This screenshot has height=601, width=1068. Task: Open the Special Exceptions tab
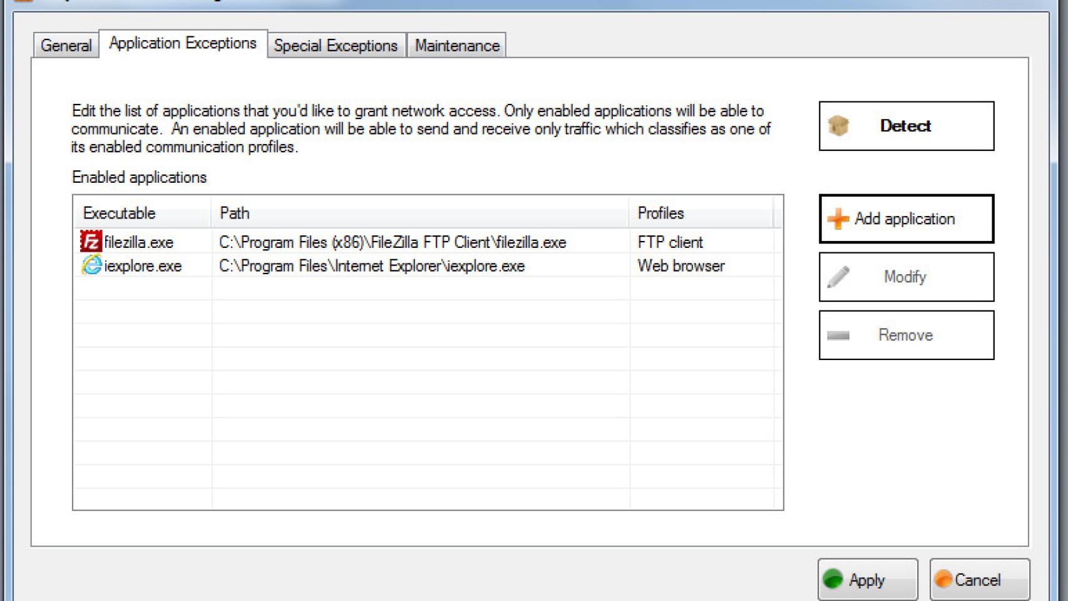336,46
